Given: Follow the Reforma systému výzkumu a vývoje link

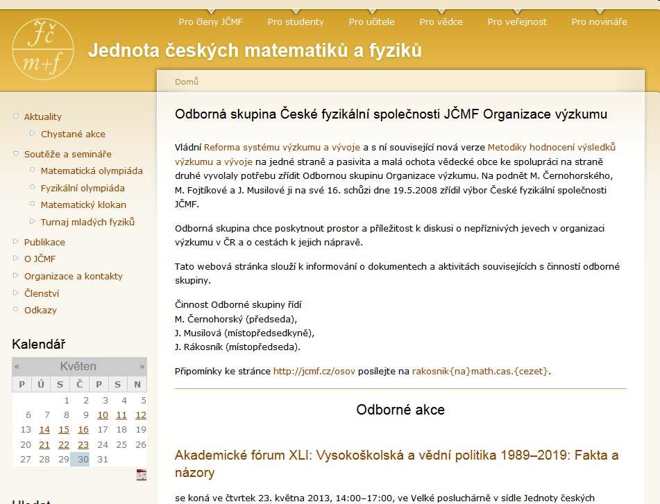Looking at the screenshot, I should point(282,147).
